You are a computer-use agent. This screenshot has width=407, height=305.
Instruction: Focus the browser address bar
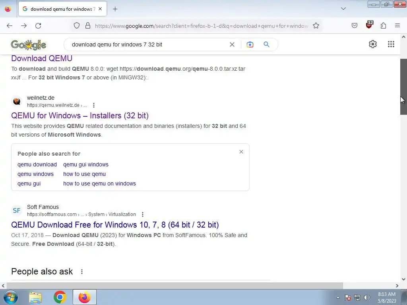202,26
